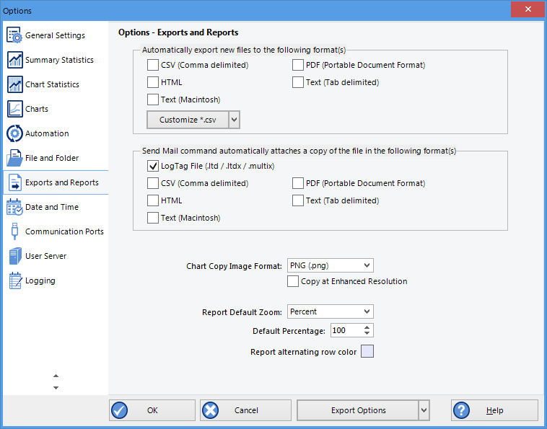The image size is (547, 429).
Task: Confirm settings with OK button
Action: pos(152,410)
